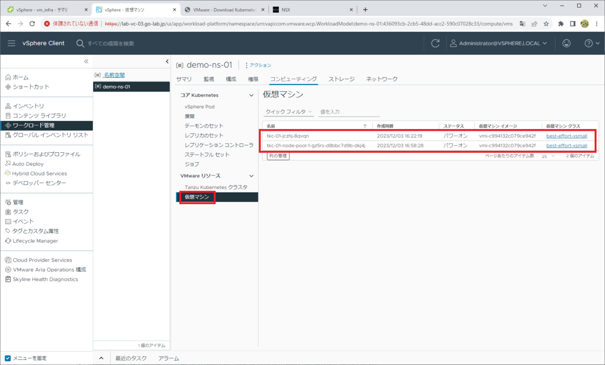Select デーモンのセット menu item
The image size is (605, 365).
pos(204,126)
